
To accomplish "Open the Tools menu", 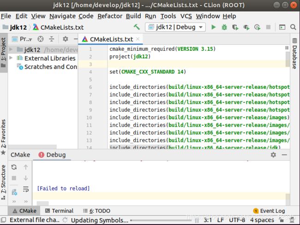I will coord(168,16).
